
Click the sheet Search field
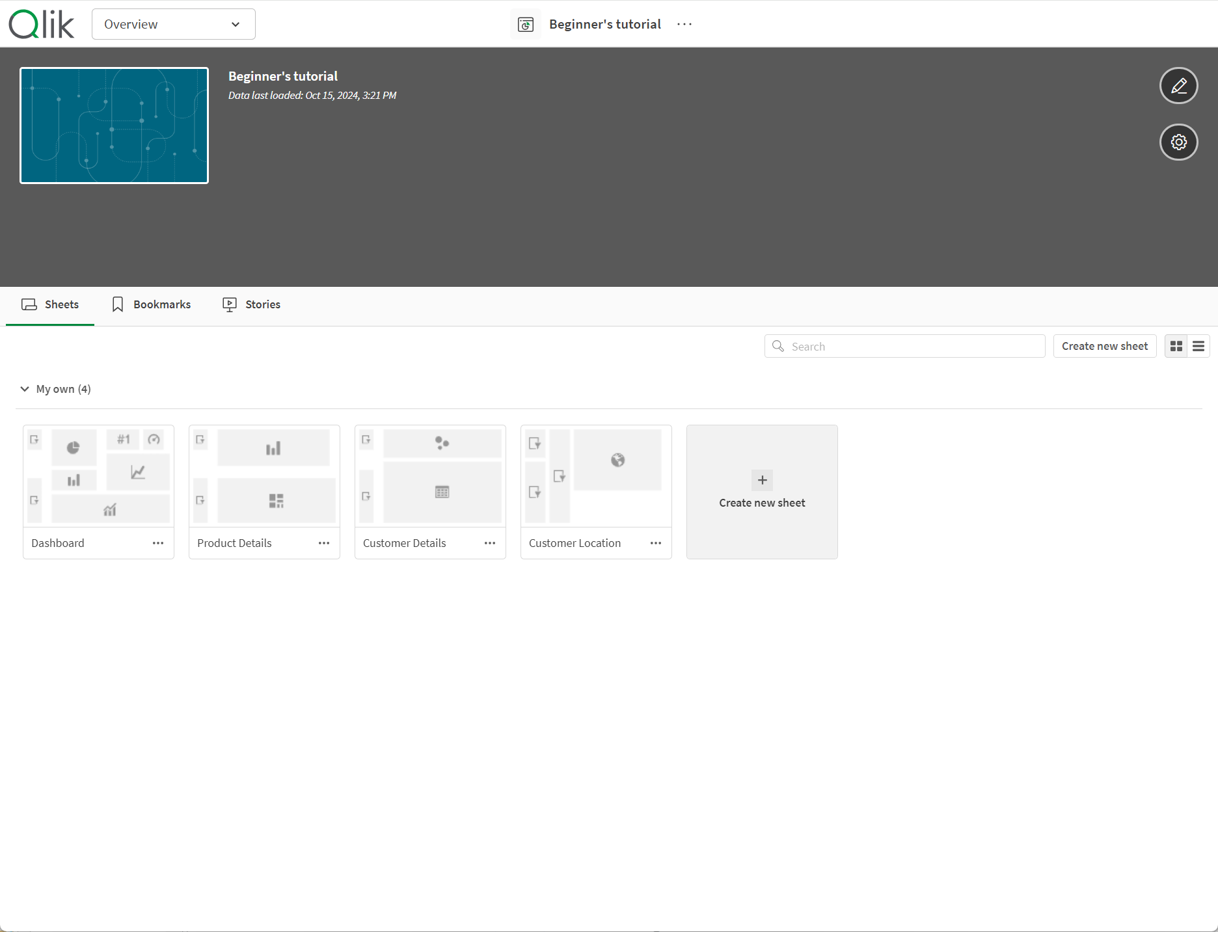pyautogui.click(x=911, y=347)
